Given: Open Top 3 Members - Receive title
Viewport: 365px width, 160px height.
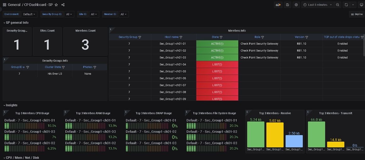Looking at the screenshot, I should click(275, 113).
